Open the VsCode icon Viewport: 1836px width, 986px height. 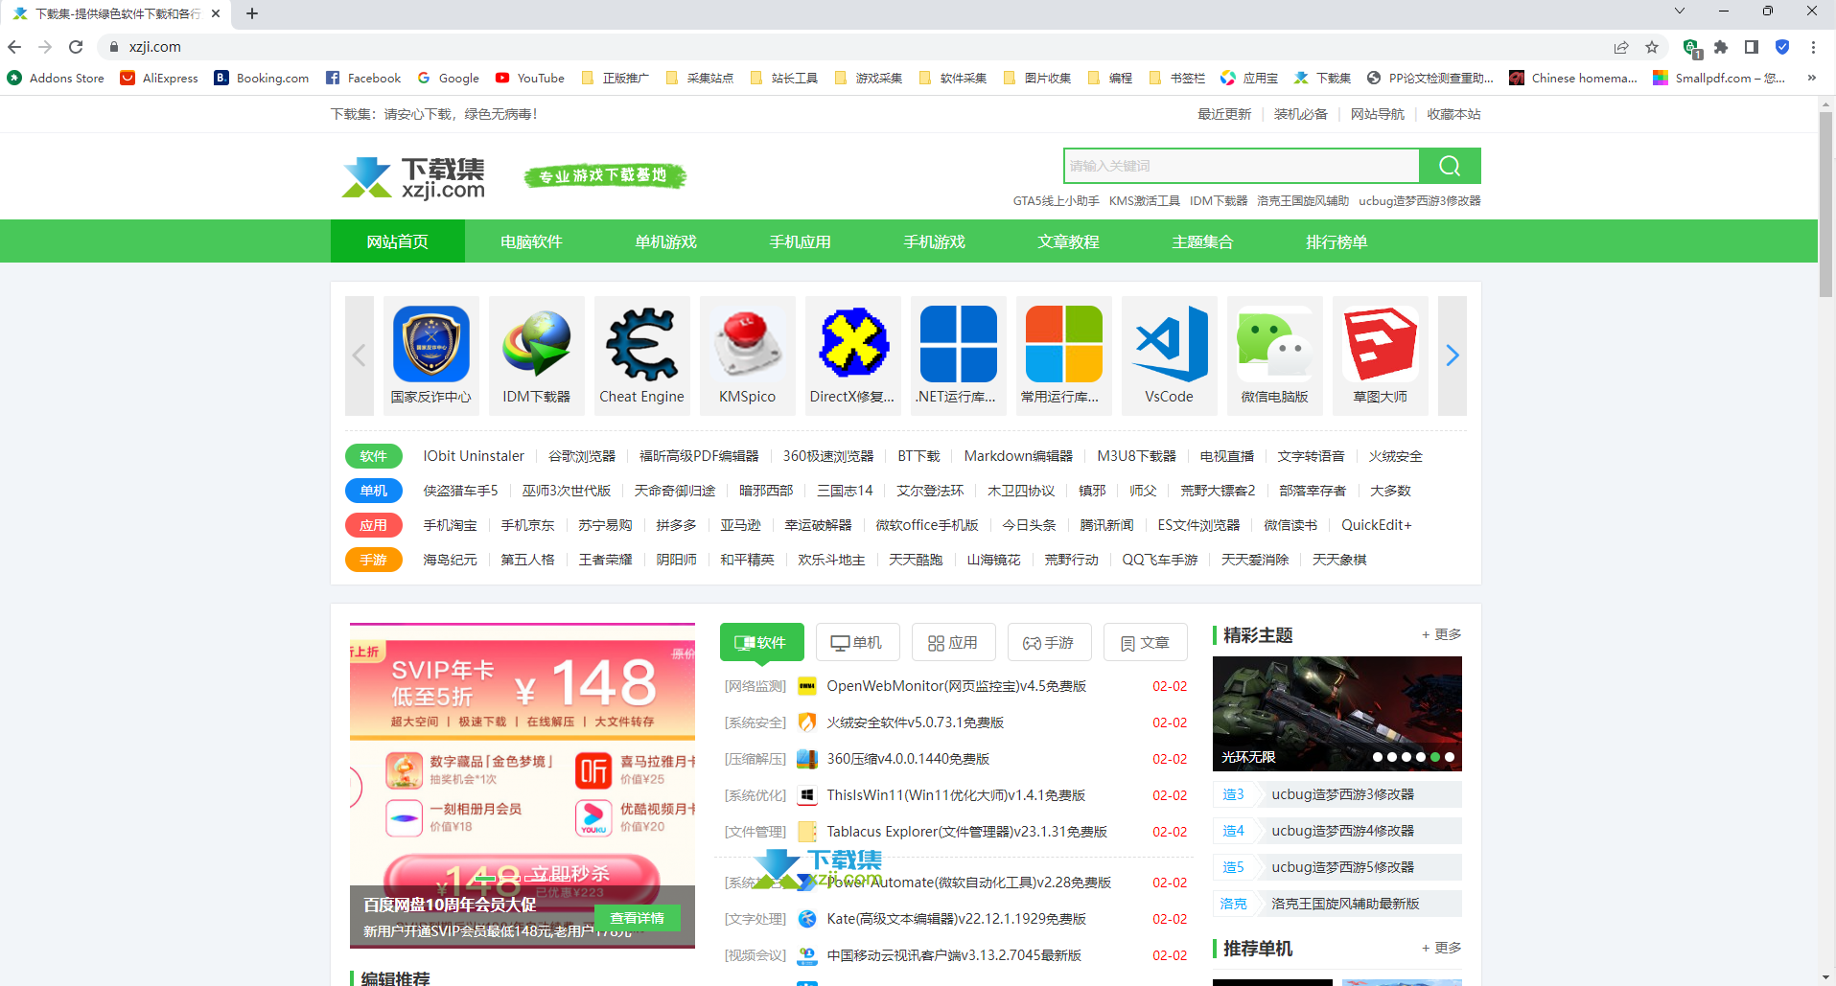pos(1169,344)
